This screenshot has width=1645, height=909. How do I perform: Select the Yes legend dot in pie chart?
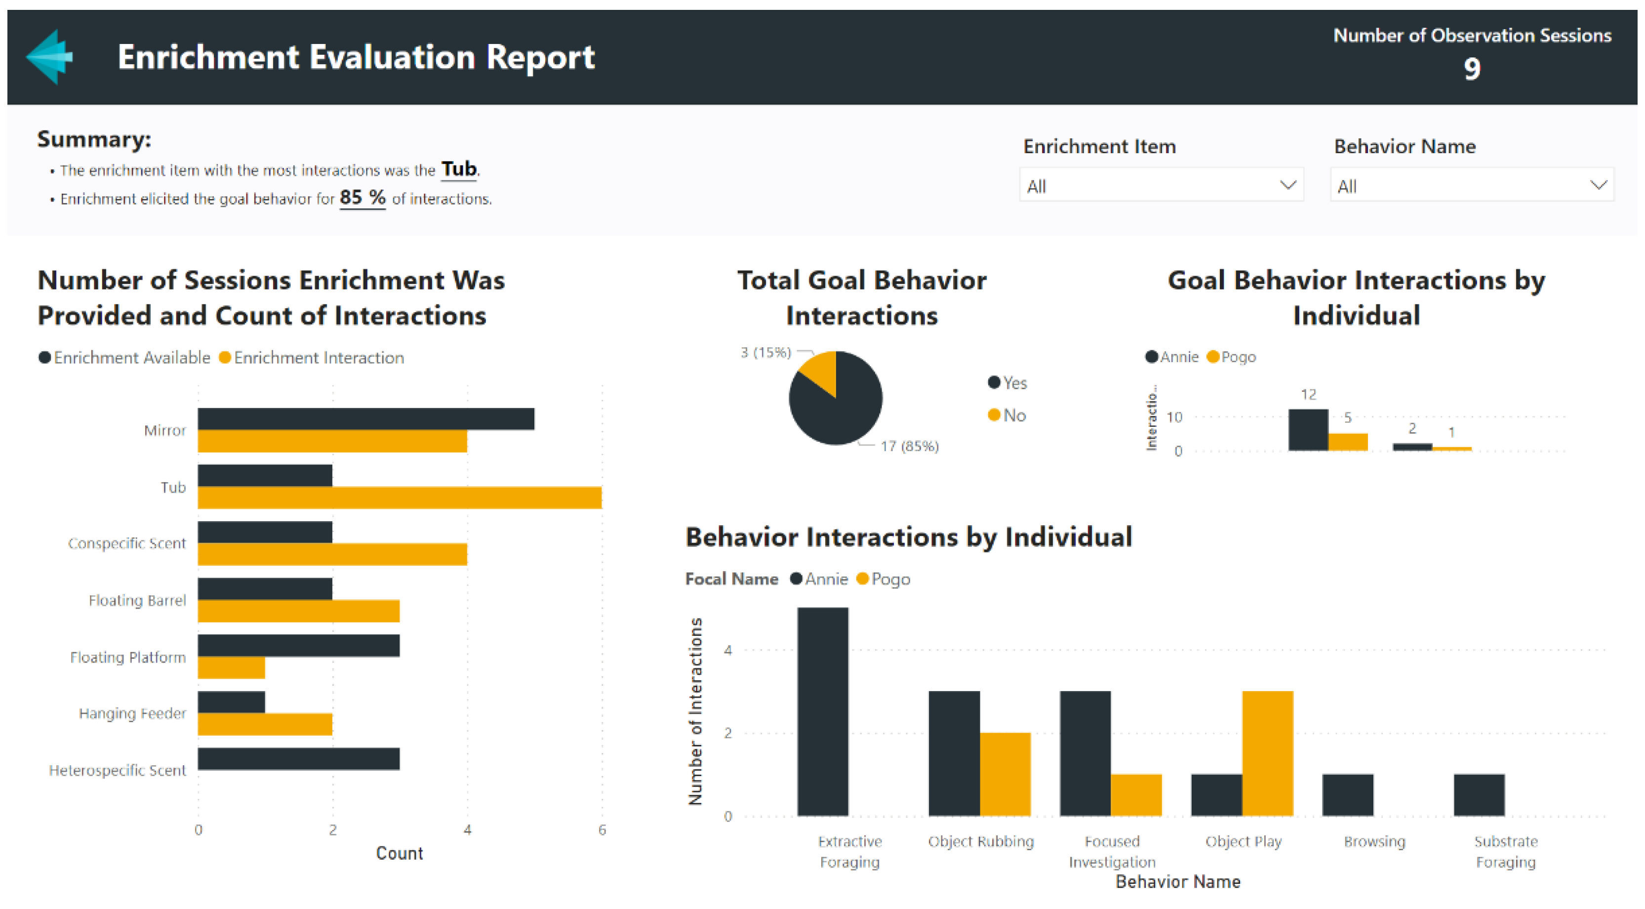[x=994, y=383]
